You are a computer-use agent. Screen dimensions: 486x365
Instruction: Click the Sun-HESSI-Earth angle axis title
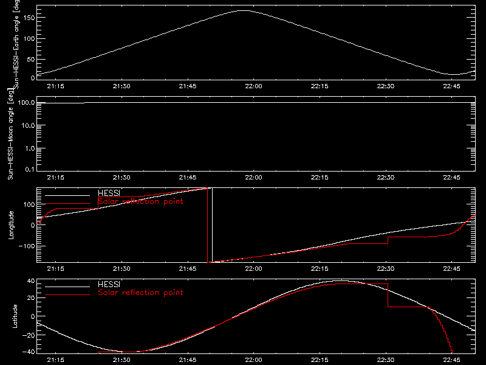click(16, 44)
